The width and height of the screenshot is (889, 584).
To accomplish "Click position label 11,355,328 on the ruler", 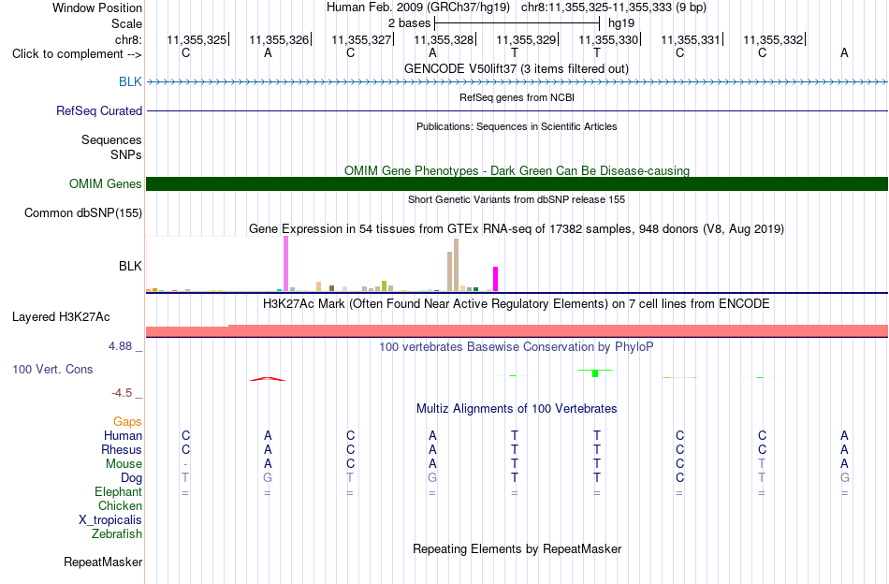I will (x=444, y=39).
